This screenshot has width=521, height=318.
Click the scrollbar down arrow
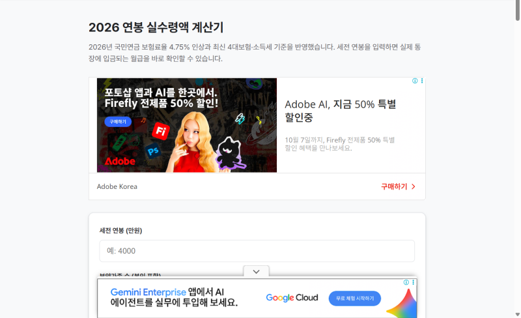pos(518,314)
